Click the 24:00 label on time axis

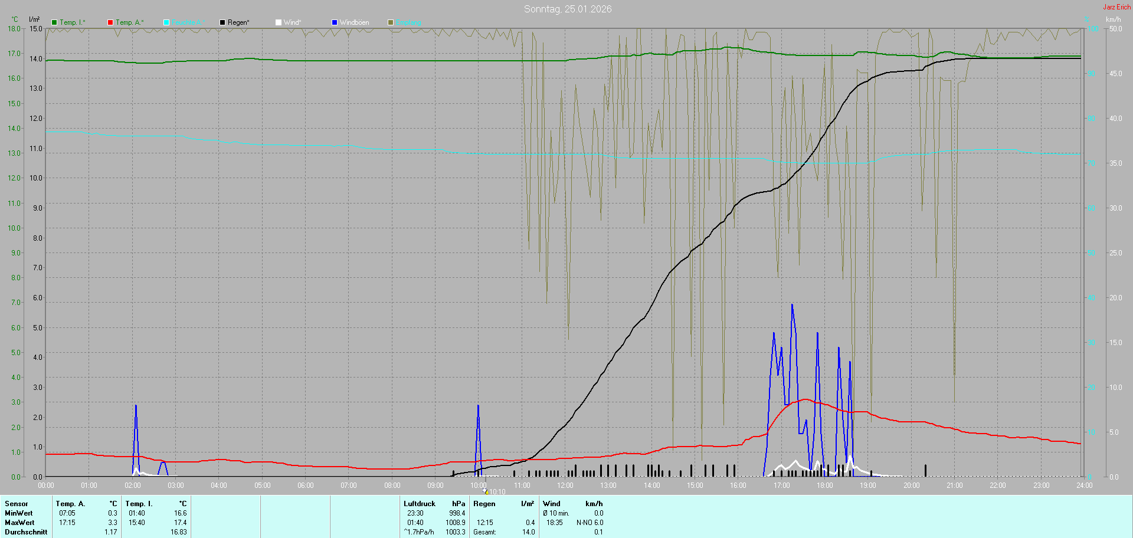(1085, 485)
